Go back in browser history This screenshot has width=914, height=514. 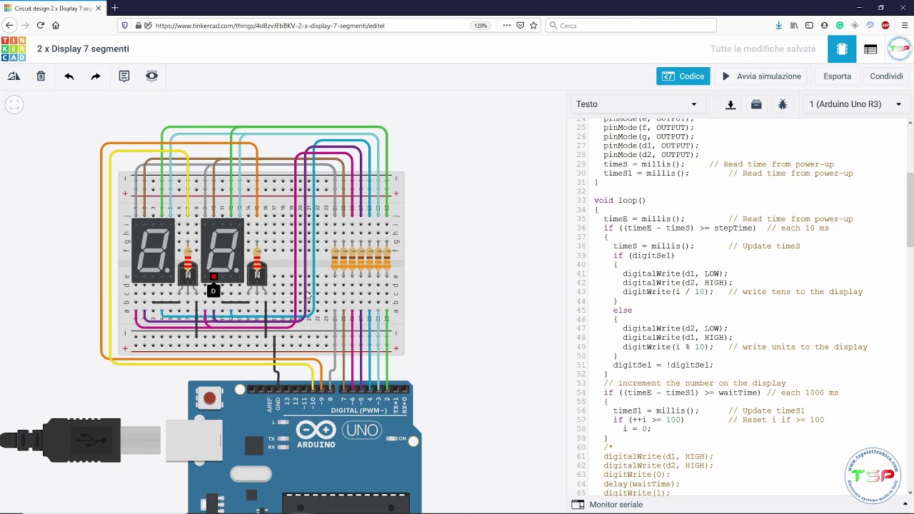(x=10, y=26)
